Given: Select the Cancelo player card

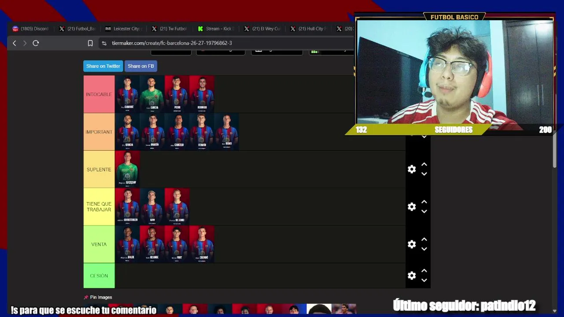Looking at the screenshot, I should tap(177, 132).
